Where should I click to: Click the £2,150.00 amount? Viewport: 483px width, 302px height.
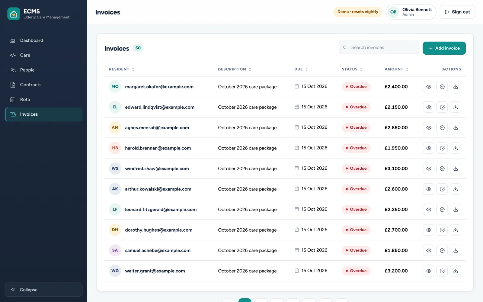(x=396, y=107)
